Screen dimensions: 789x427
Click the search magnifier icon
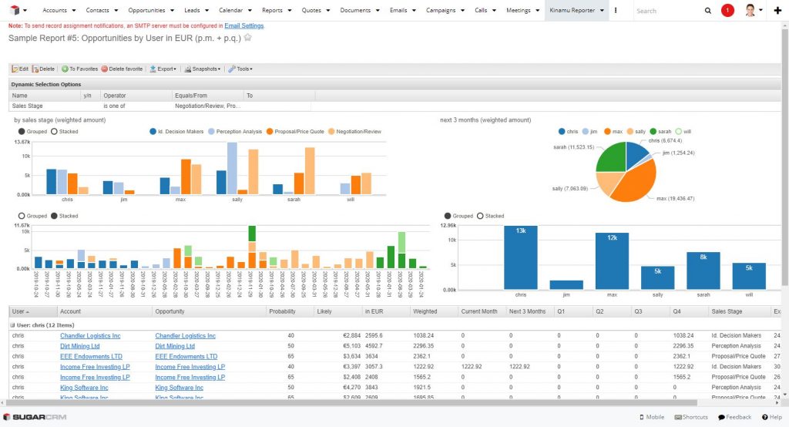tap(707, 11)
